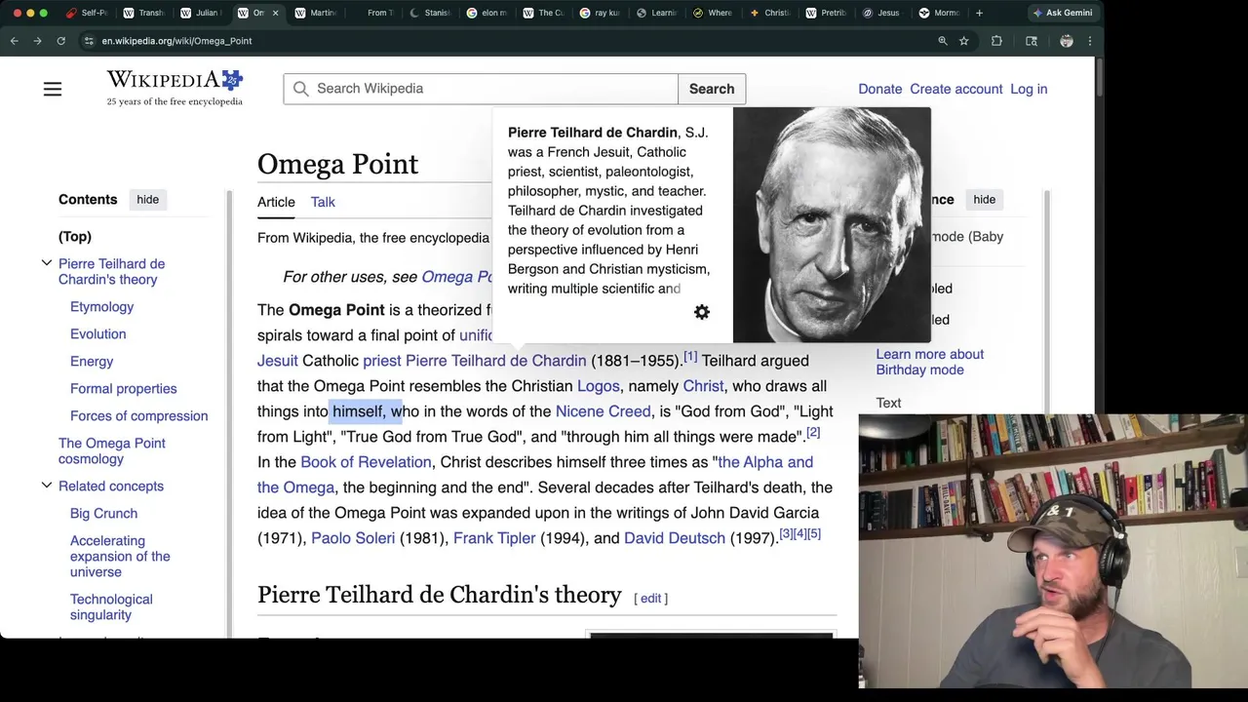Jump to (Top) in contents
The image size is (1248, 702).
(75, 236)
